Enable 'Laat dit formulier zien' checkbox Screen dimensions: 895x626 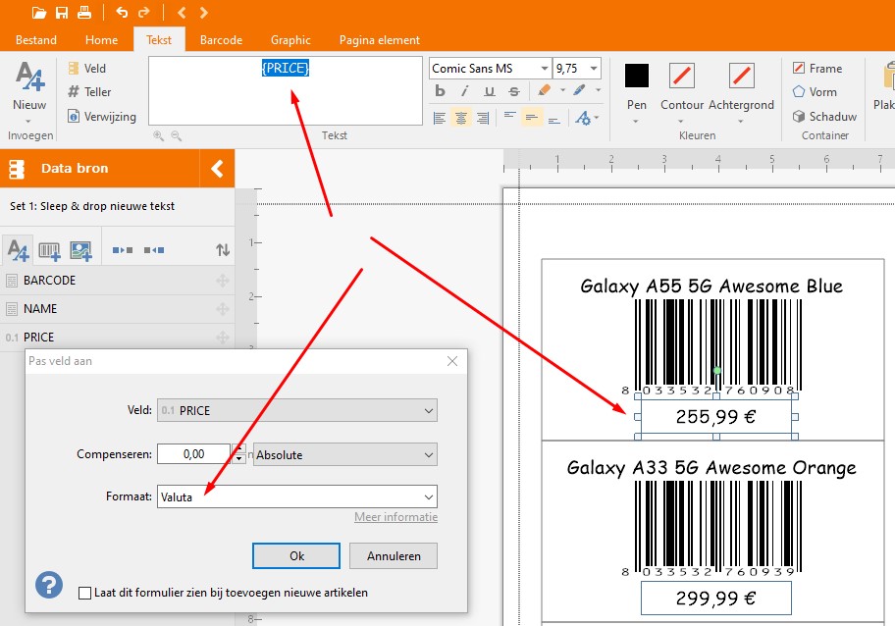pos(84,593)
